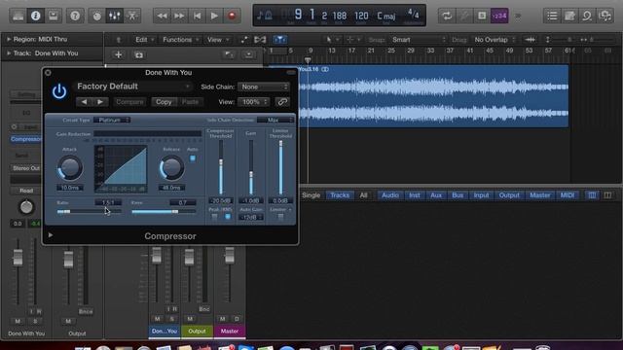Toggle Cycle mode button
623x350 pixels.
point(447,16)
